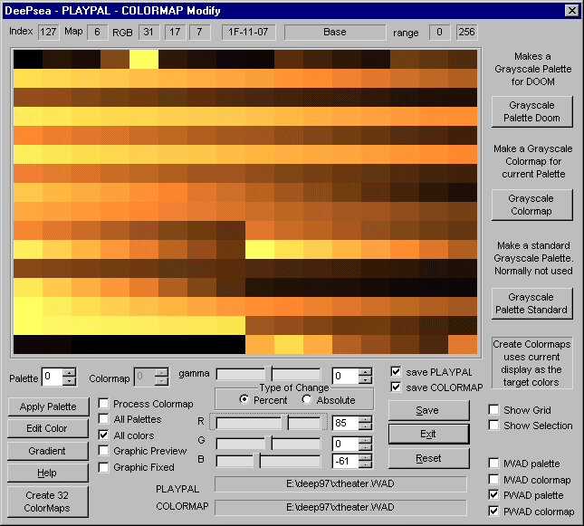The image size is (584, 526).
Task: Click the Reset button
Action: click(428, 458)
